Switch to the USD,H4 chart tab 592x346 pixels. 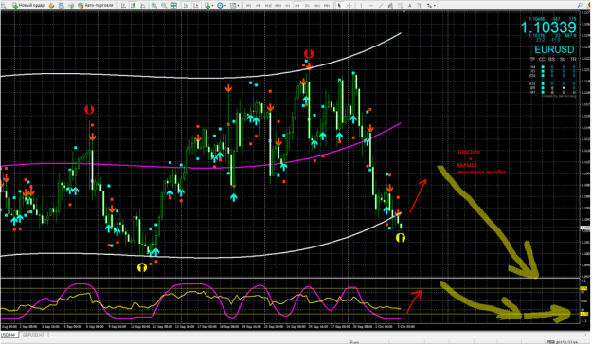point(9,335)
